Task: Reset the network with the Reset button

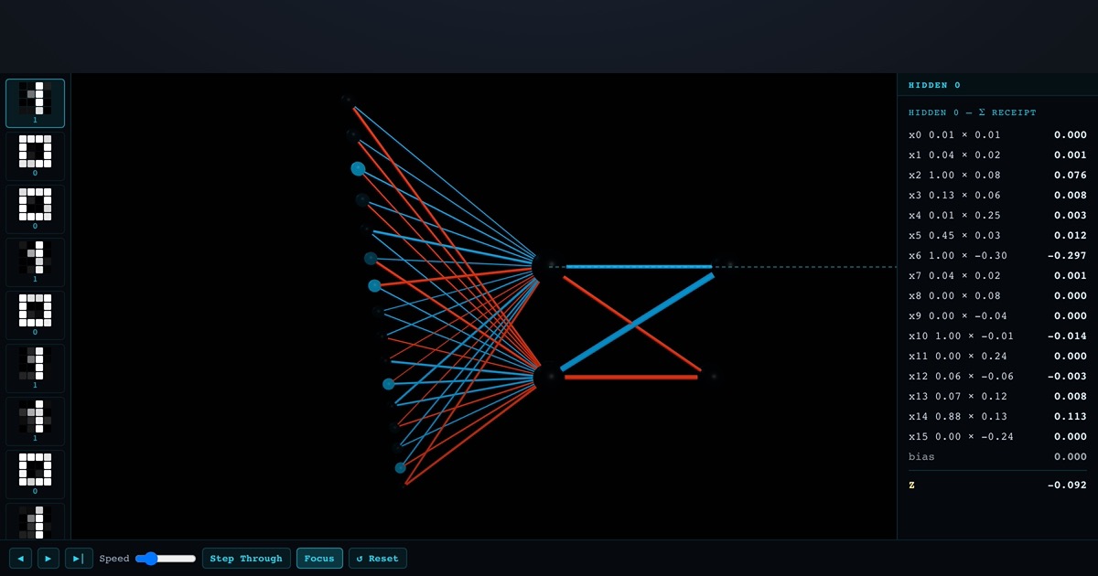Action: coord(377,558)
